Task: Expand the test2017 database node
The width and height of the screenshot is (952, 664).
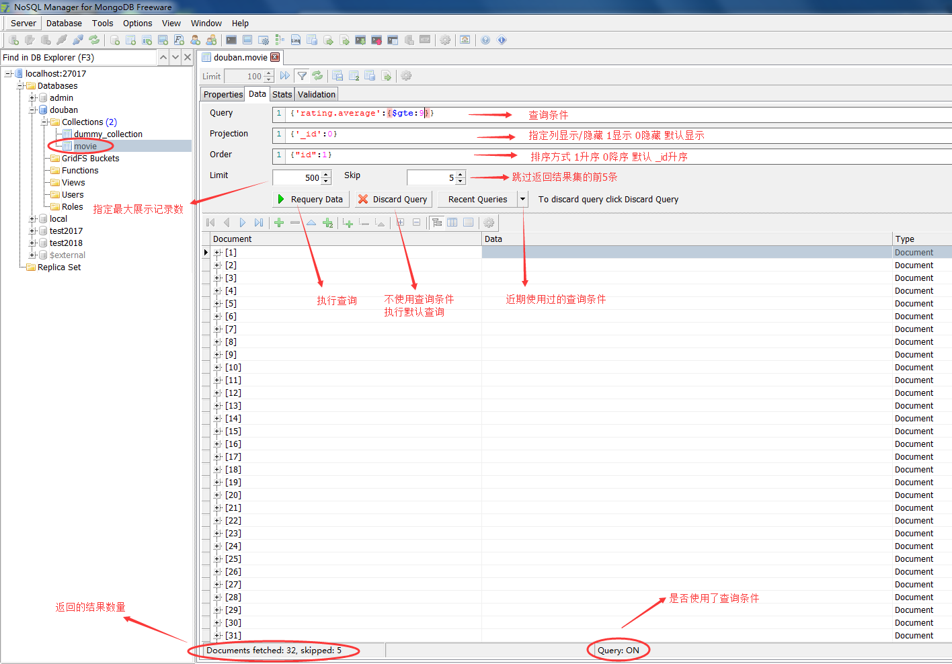Action: pos(32,231)
